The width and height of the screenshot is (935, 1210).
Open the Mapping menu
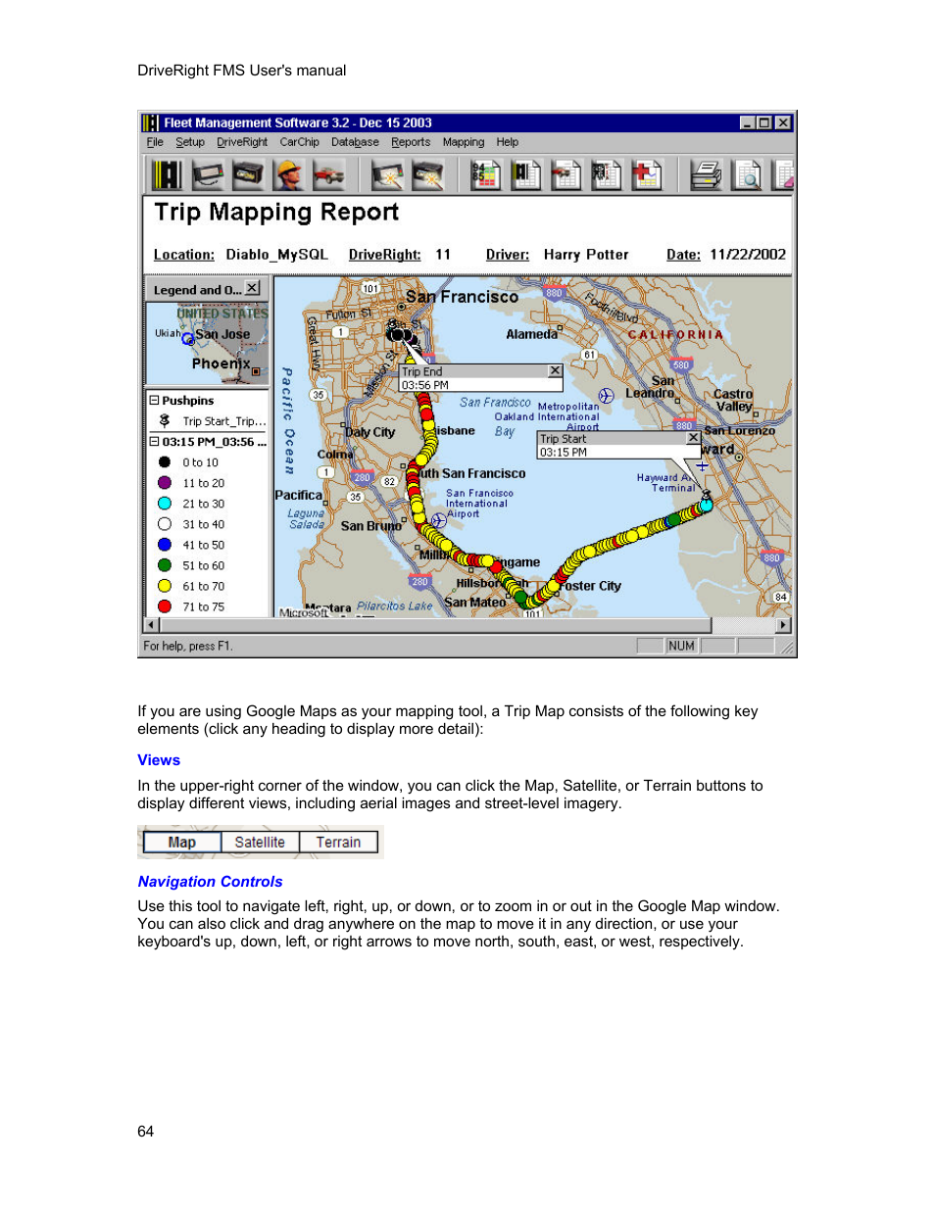tap(464, 142)
